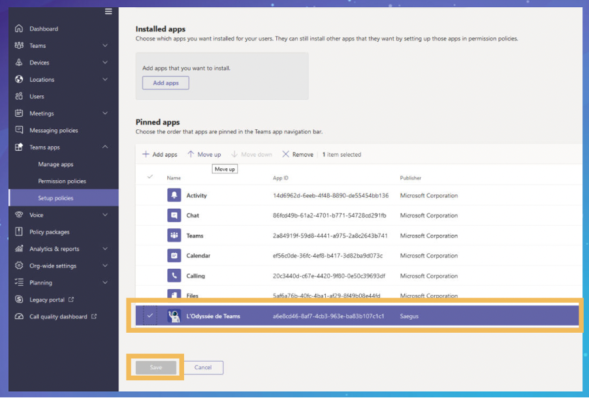
Task: Collapse the Teams apps section chevron
Action: click(105, 147)
